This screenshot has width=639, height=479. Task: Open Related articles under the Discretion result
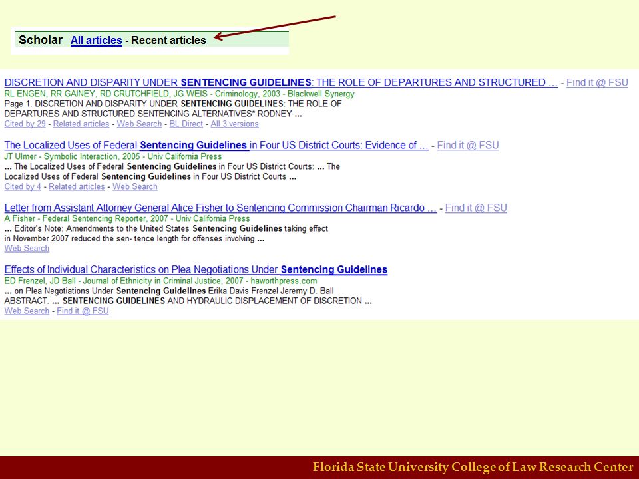pos(81,124)
